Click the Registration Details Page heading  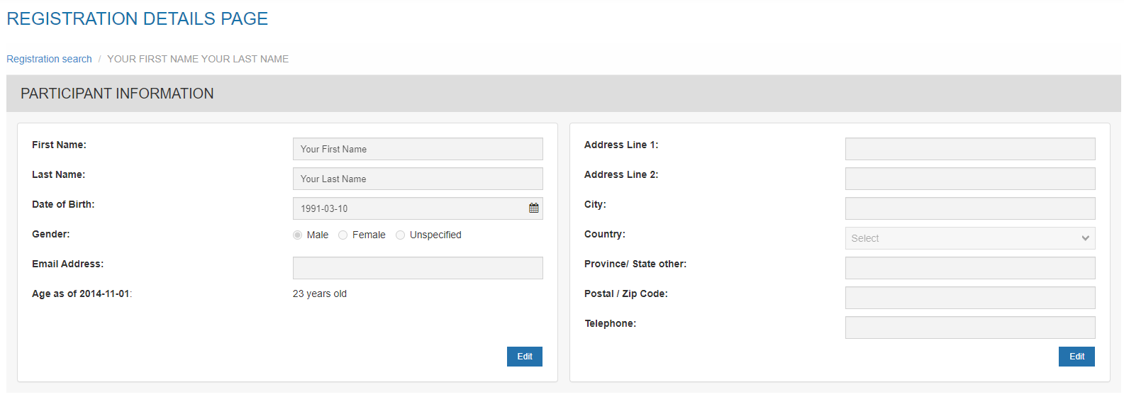point(138,19)
